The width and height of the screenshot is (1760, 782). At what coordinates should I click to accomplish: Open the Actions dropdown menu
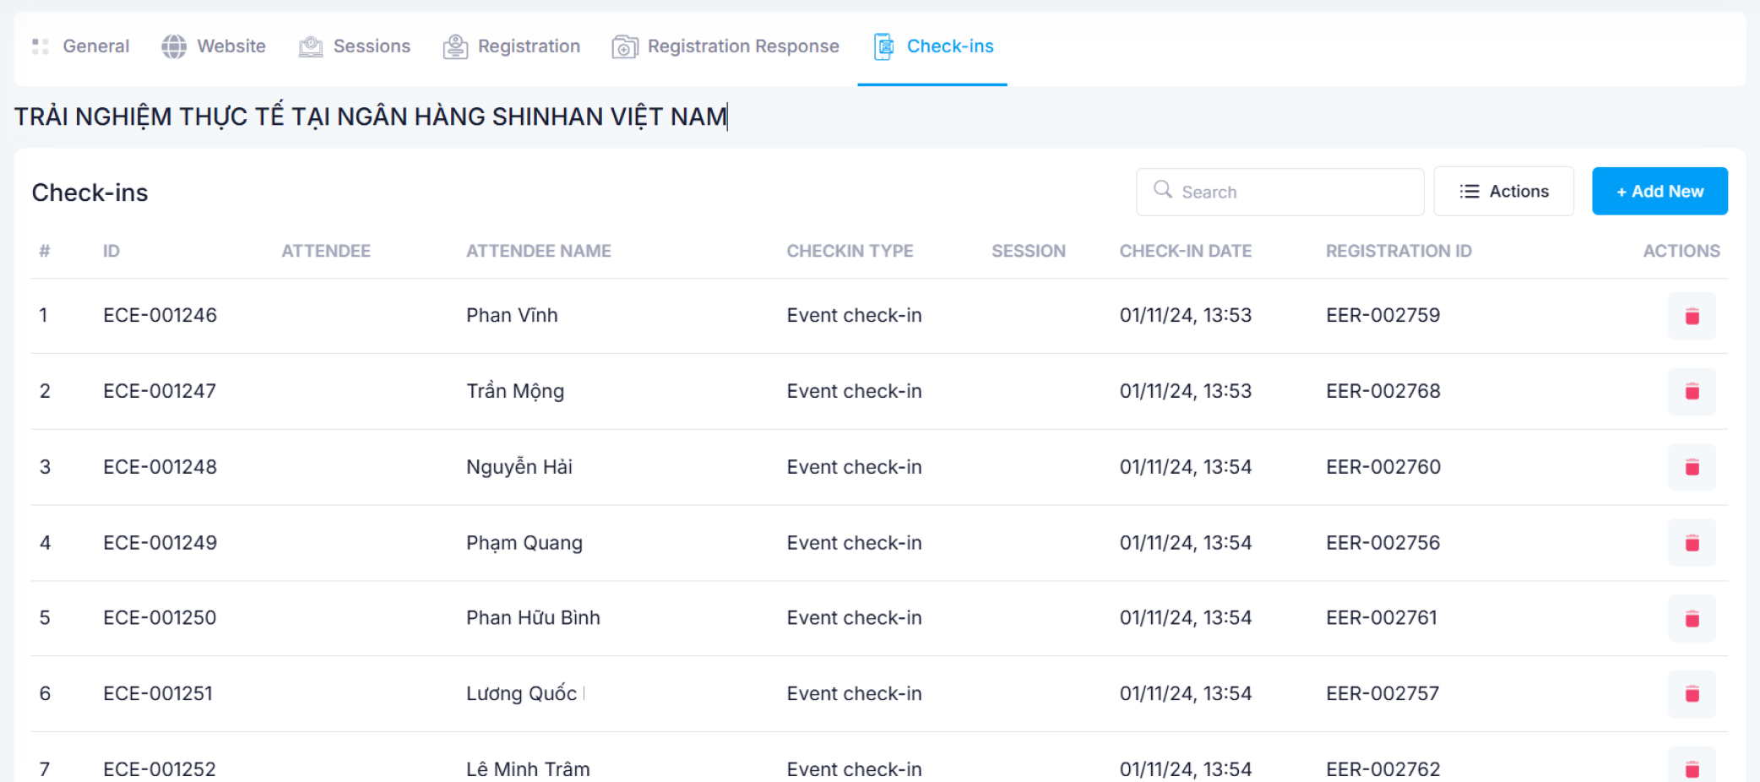pyautogui.click(x=1503, y=192)
